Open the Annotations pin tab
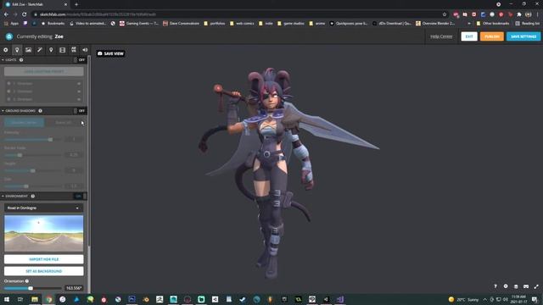543x305 pixels. tap(51, 50)
